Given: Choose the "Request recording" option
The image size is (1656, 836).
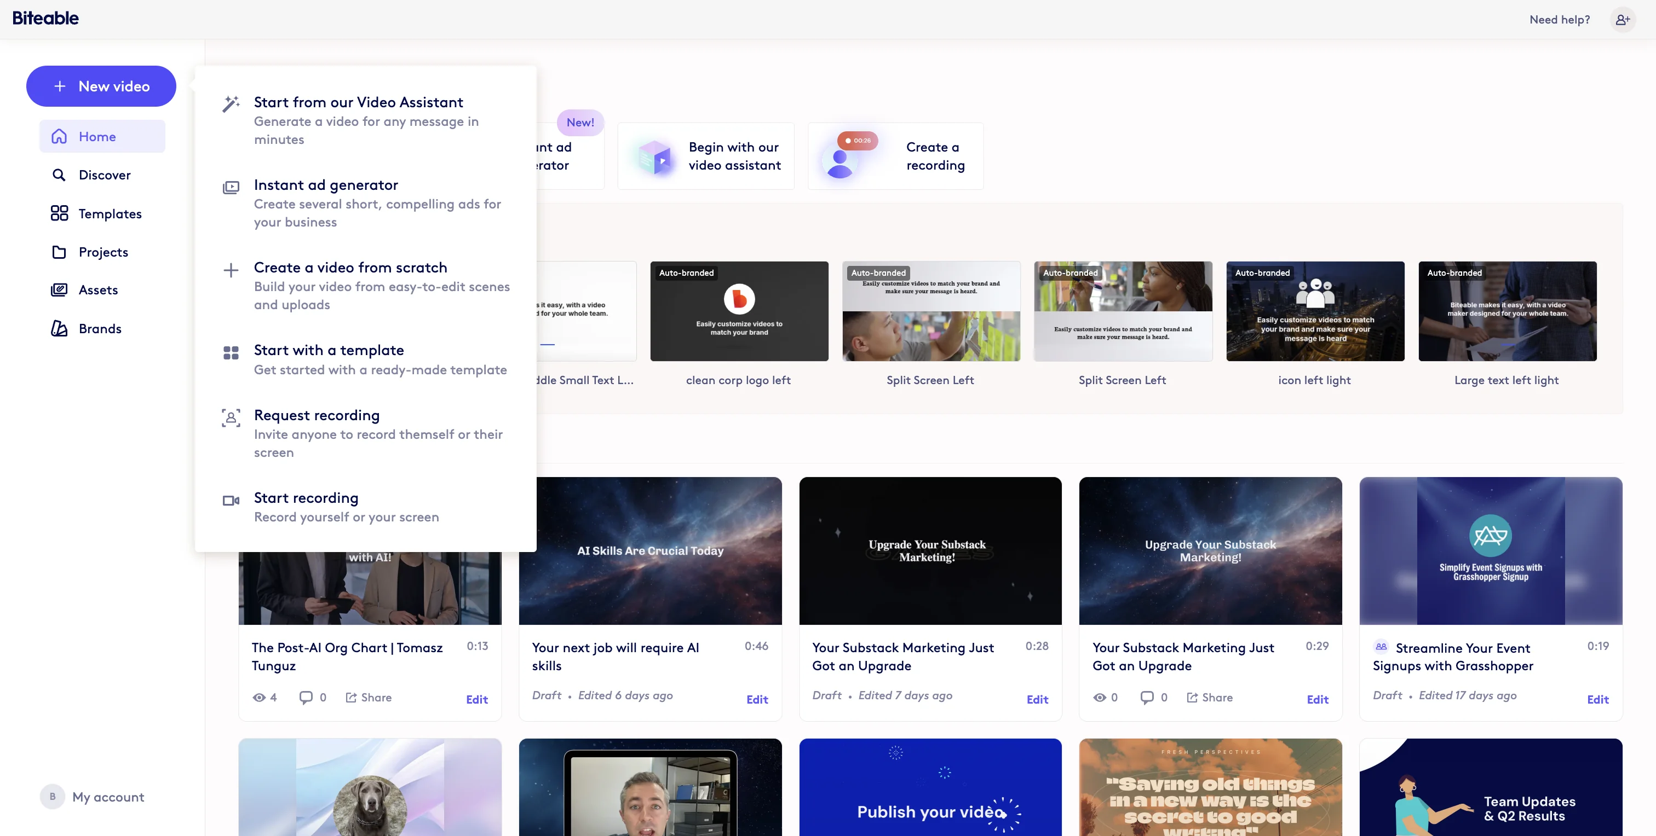Looking at the screenshot, I should coord(317,415).
